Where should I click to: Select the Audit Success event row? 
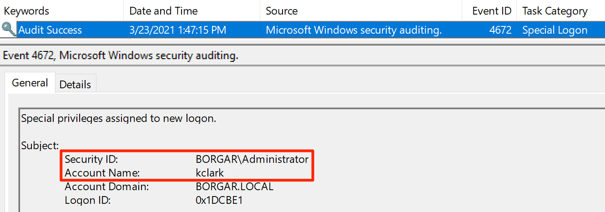point(50,30)
